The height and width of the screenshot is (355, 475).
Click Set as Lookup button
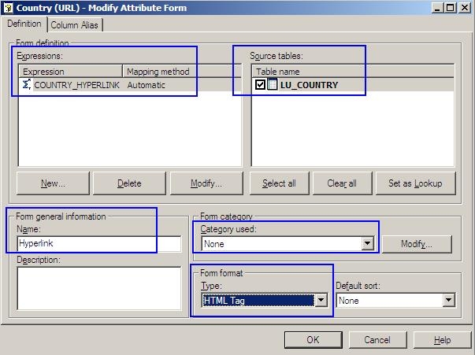[x=415, y=183]
